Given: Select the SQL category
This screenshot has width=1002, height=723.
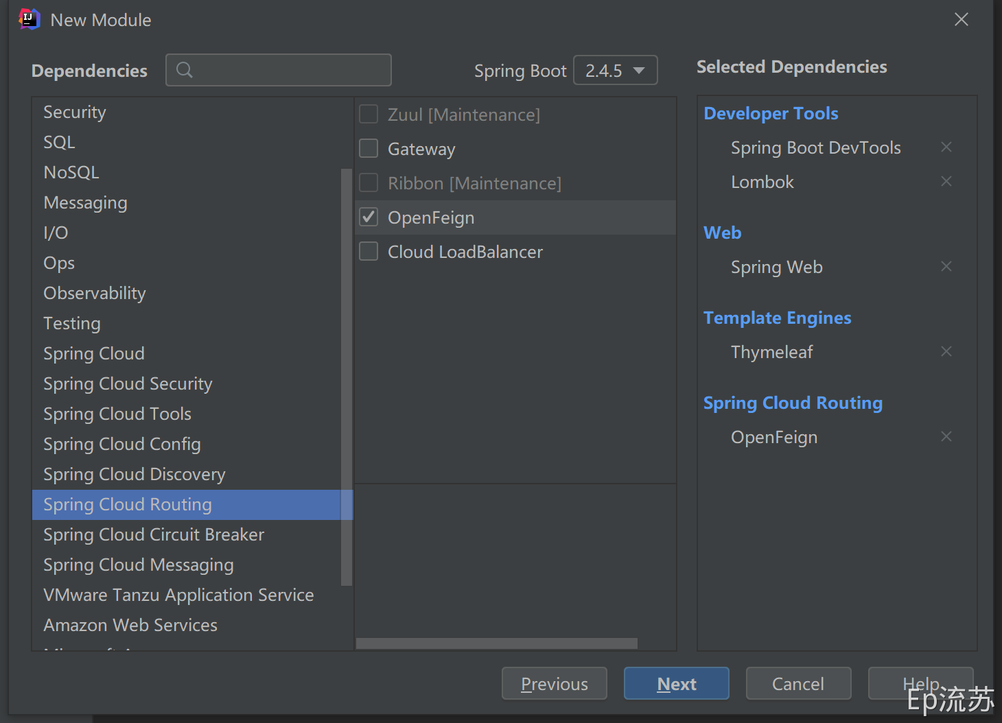Looking at the screenshot, I should click(187, 143).
